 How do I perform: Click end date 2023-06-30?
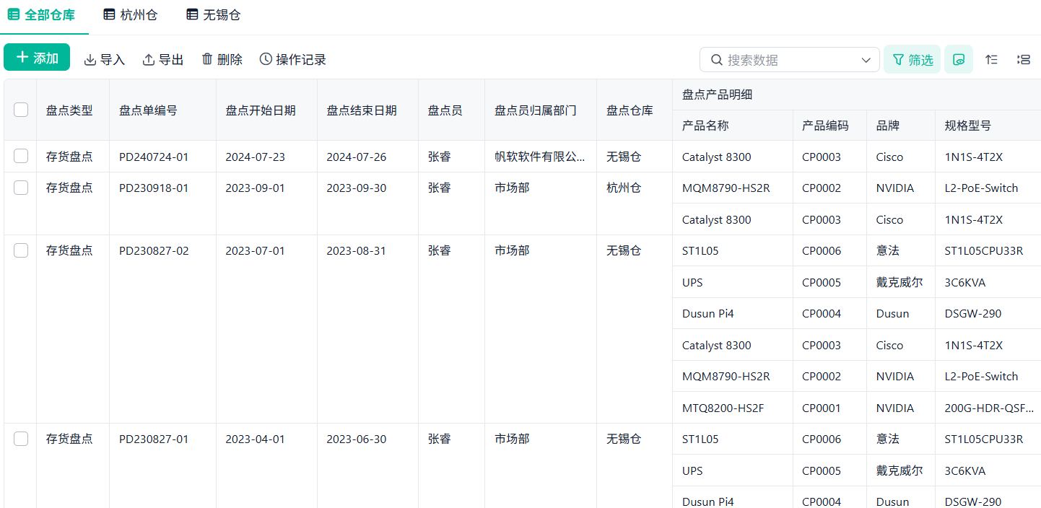click(357, 439)
